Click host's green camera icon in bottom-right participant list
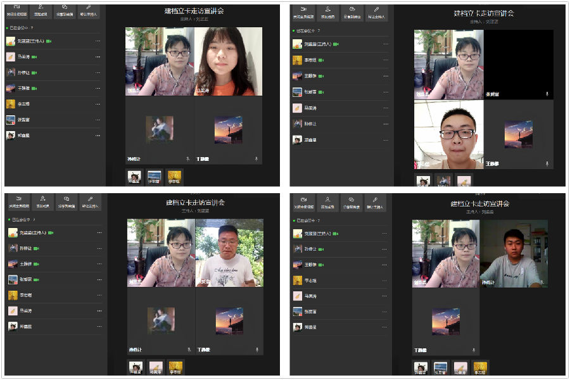570x380 pixels. pos(336,233)
